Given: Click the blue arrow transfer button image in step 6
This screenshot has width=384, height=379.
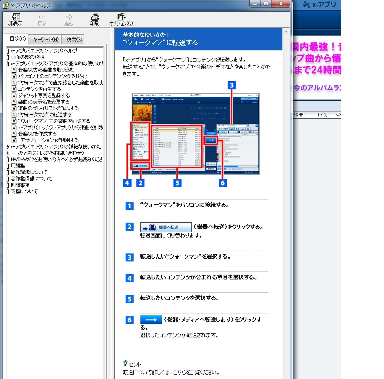Looking at the screenshot, I should 151,320.
